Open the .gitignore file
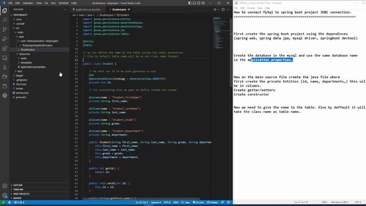 tap(22, 80)
